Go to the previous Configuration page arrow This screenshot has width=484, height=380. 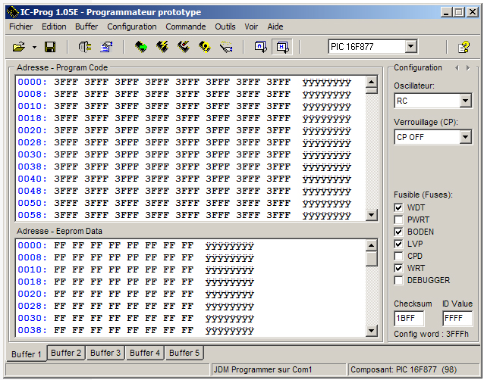[x=457, y=67]
